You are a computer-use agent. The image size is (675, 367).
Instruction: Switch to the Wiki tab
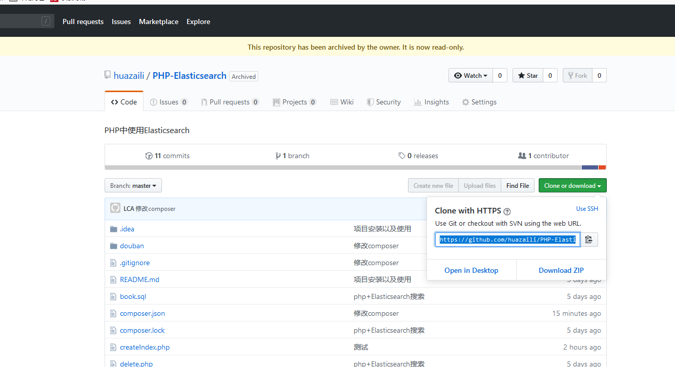pyautogui.click(x=342, y=102)
